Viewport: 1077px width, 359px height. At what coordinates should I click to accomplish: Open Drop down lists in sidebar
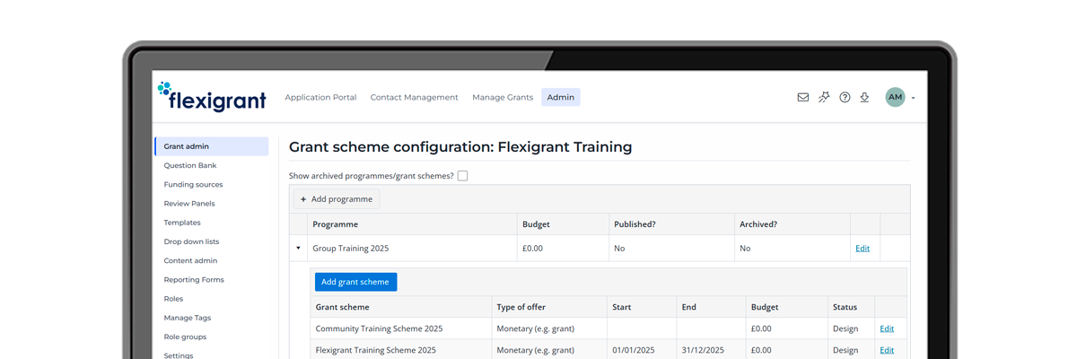pos(191,241)
